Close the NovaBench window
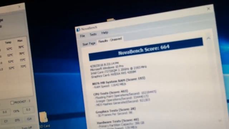This screenshot has height=129, width=229. (209, 9)
